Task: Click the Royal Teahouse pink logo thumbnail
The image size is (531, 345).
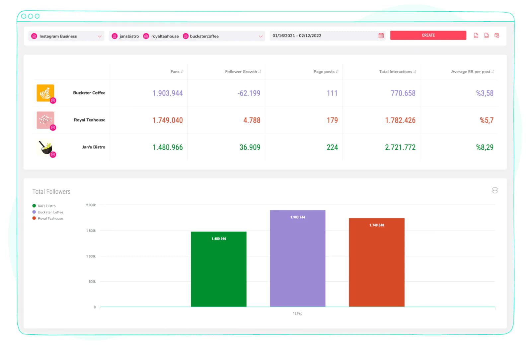Action: [45, 120]
